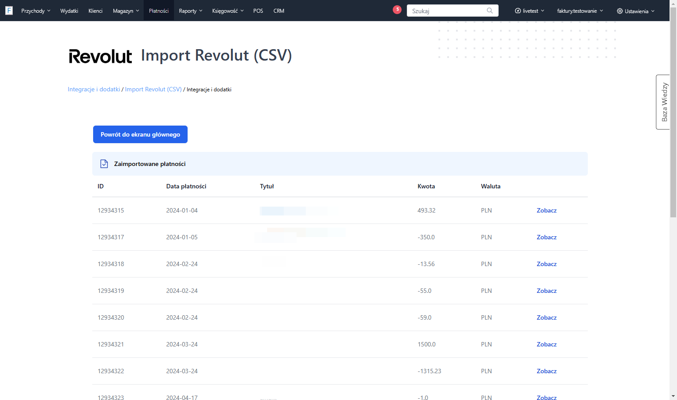Select amount 493.32 cell

click(426, 210)
